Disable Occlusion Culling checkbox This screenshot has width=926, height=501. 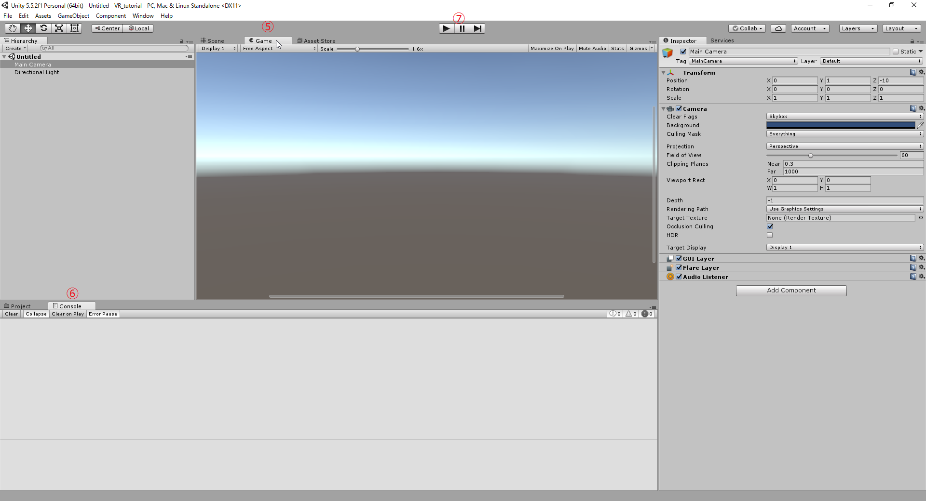pyautogui.click(x=770, y=226)
